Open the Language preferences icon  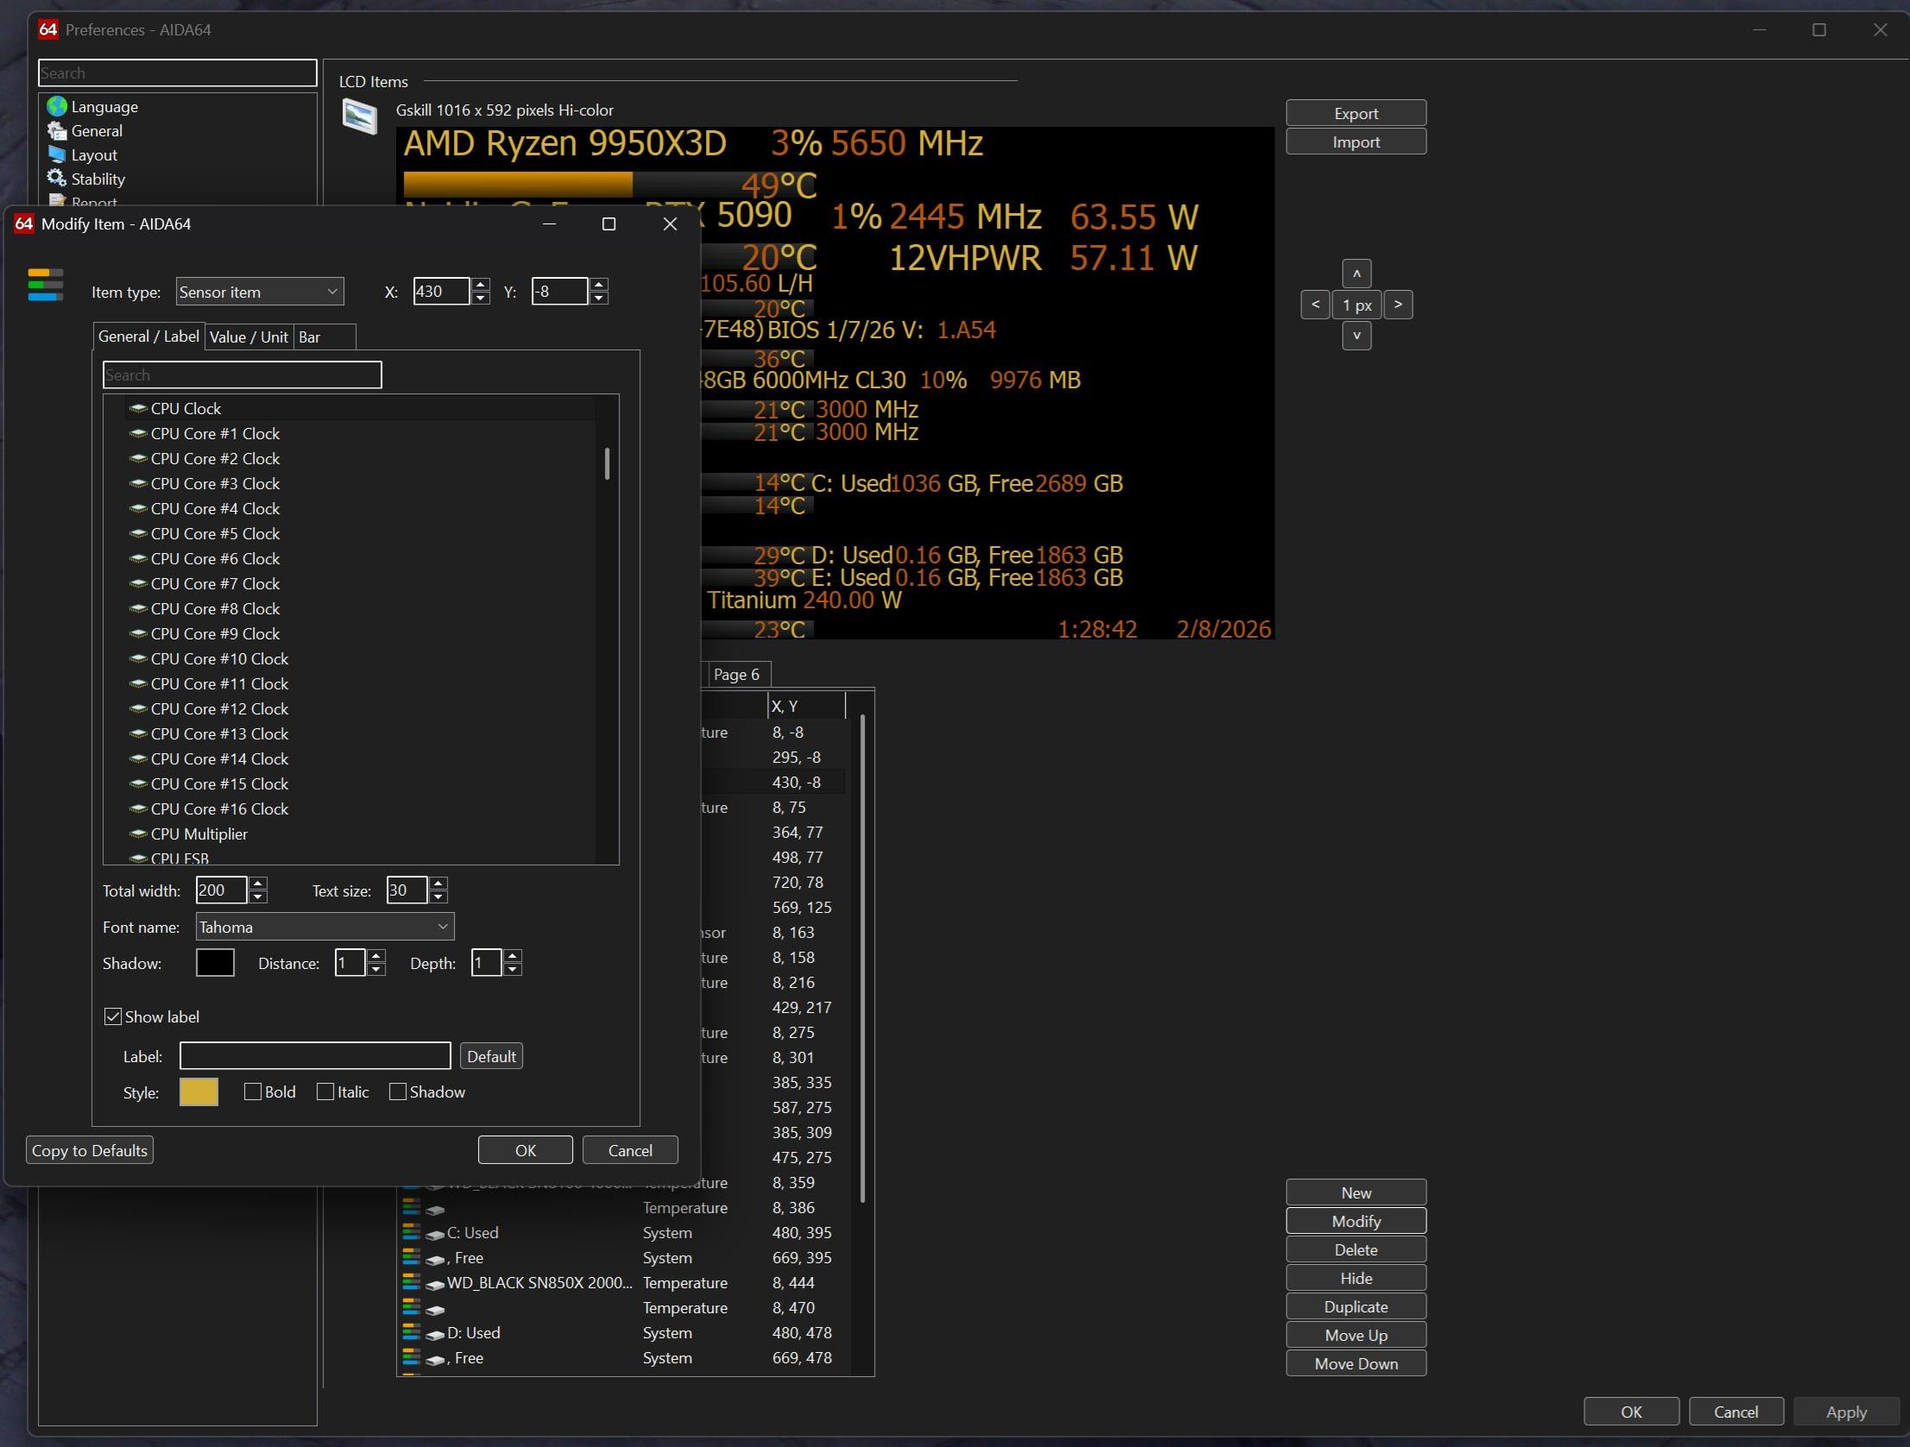[57, 106]
